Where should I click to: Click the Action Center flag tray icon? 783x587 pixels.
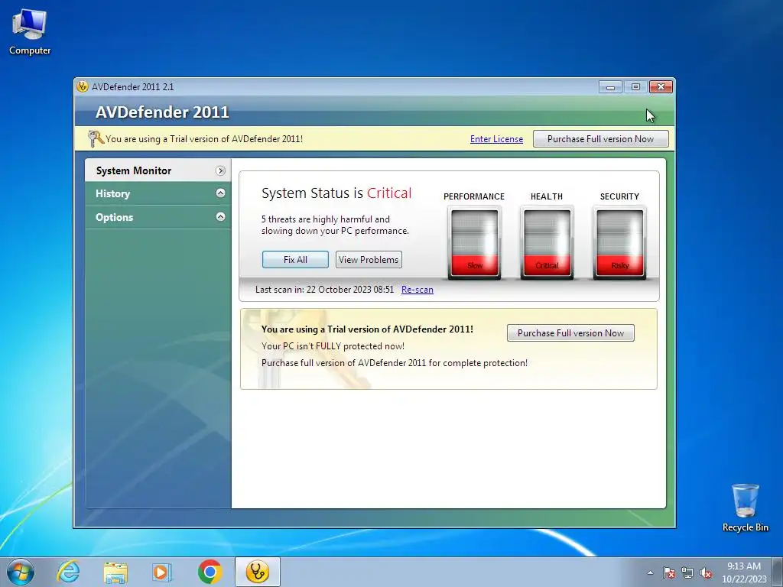click(668, 572)
